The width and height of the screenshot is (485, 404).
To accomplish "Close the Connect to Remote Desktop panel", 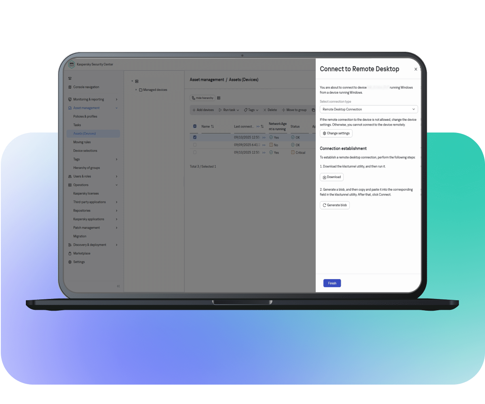I will point(415,69).
